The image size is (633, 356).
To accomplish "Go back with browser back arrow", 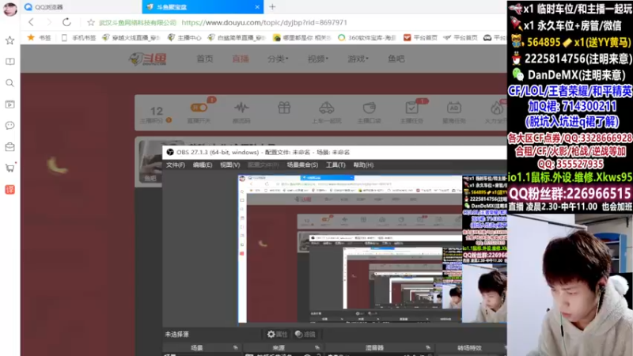I will [31, 22].
